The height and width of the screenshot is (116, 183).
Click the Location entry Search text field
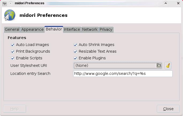(122, 74)
